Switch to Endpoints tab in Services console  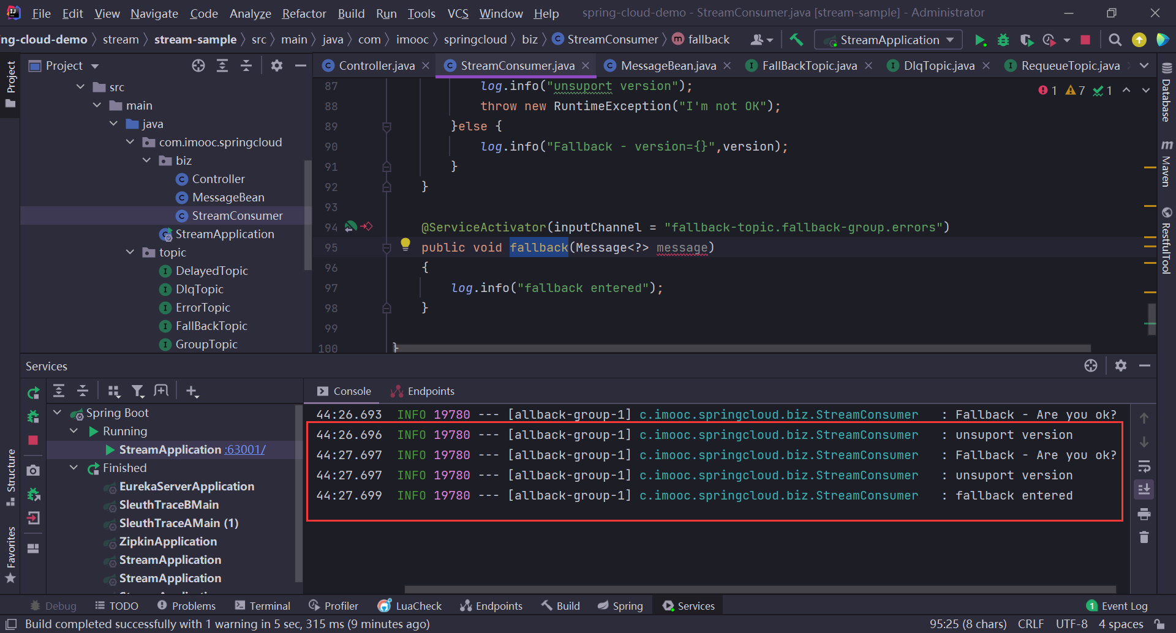click(423, 391)
